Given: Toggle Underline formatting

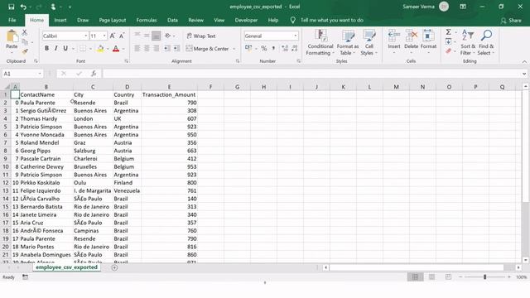Looking at the screenshot, I should tap(65, 48).
